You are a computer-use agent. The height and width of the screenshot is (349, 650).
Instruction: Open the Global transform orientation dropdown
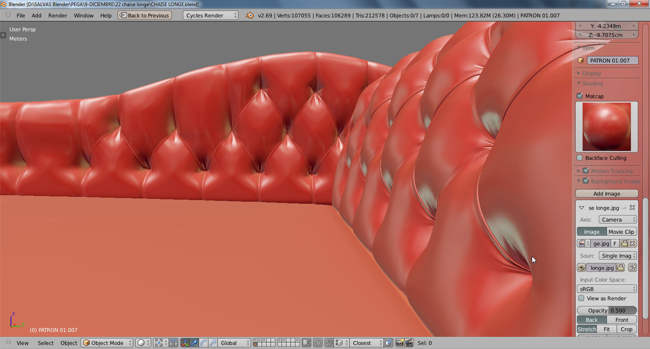(234, 343)
